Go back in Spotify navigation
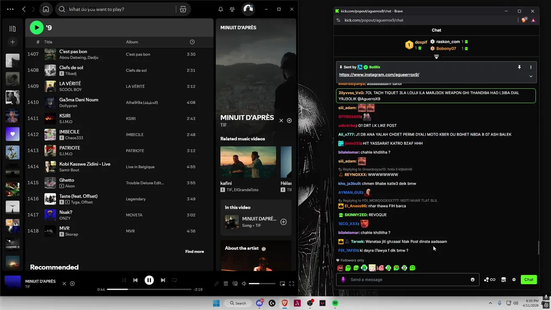The height and width of the screenshot is (310, 551). pos(24,9)
